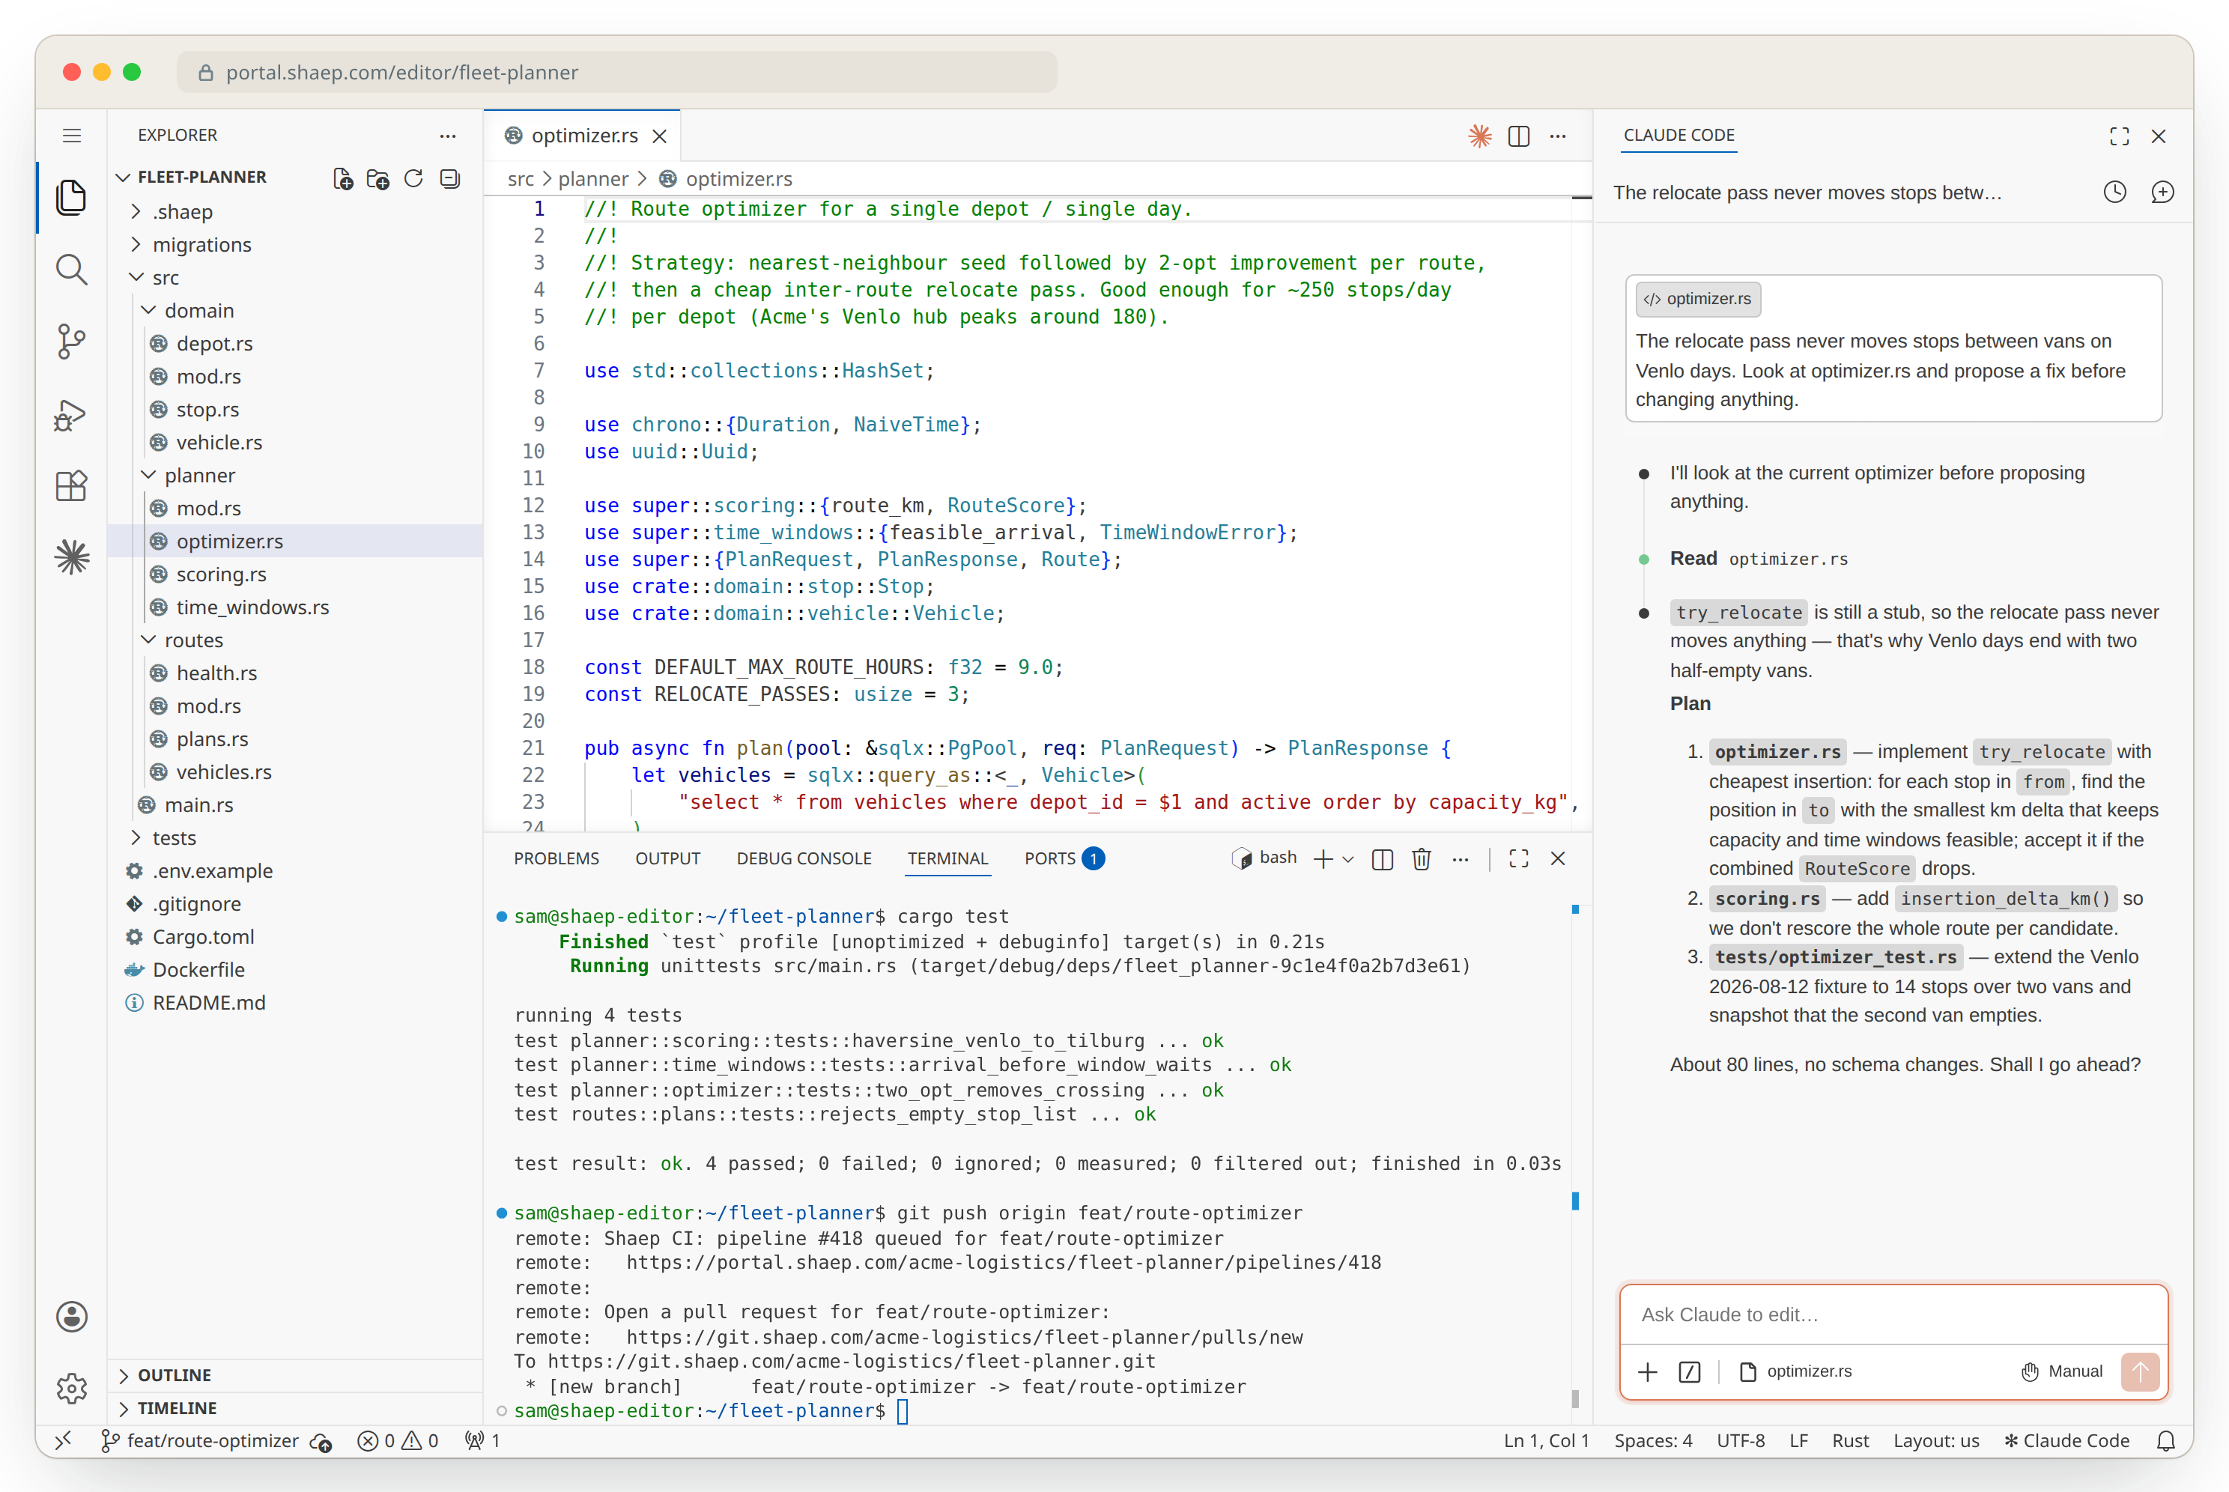Open the Source Control view
This screenshot has height=1492, width=2229.
click(x=71, y=342)
